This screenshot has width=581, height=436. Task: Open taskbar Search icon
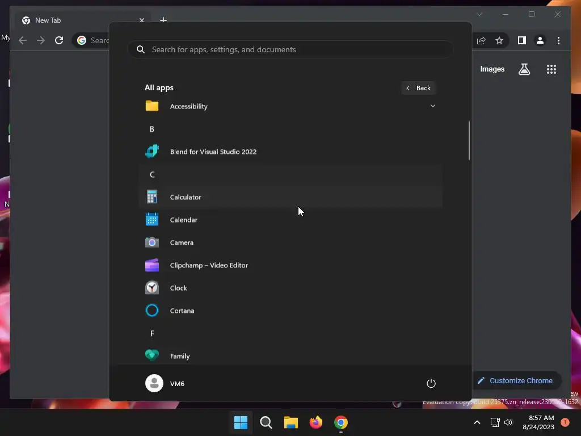click(x=266, y=422)
